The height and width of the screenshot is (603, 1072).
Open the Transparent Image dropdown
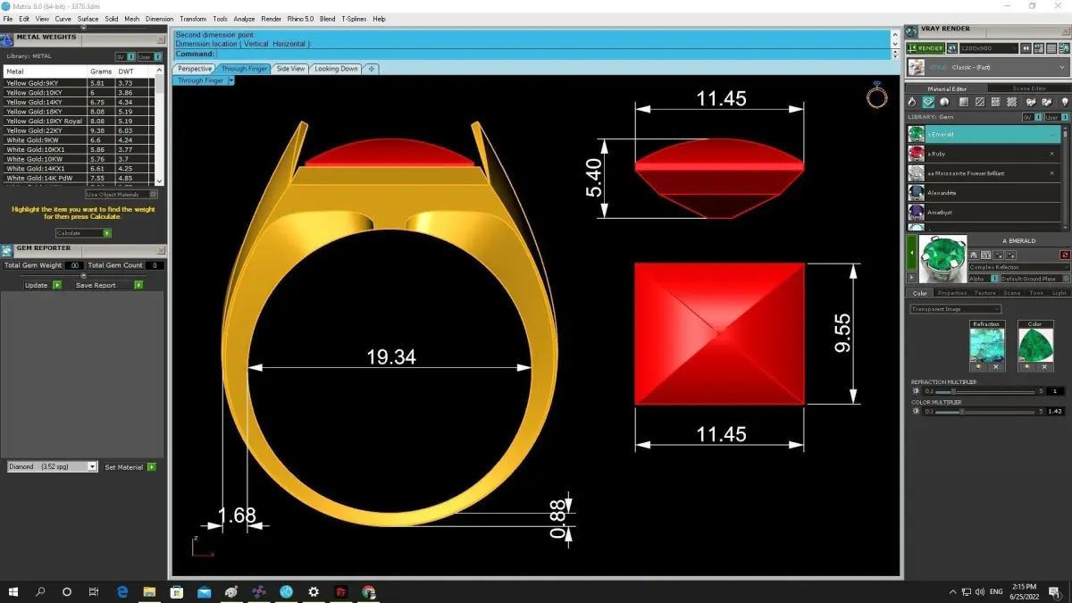click(955, 309)
